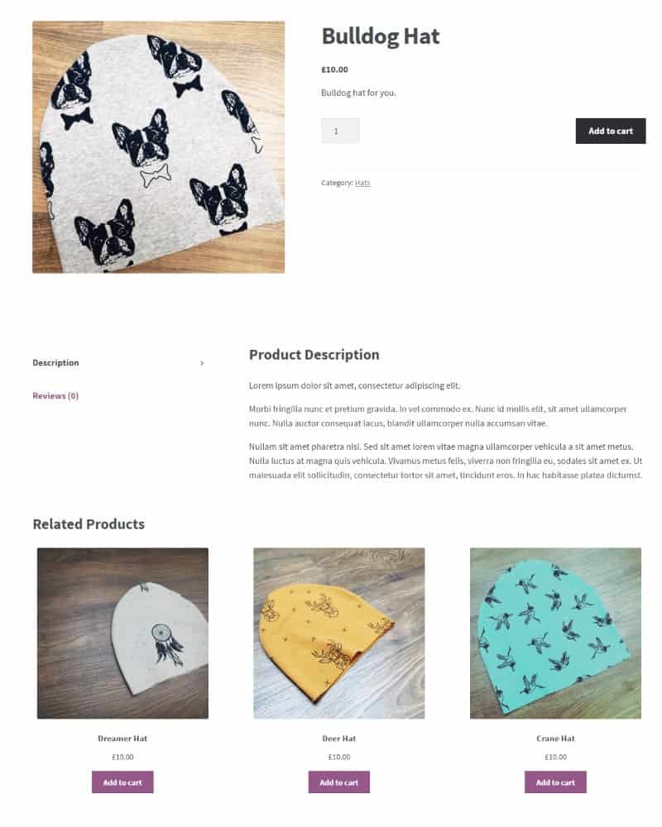Click the Bulldog Hat main product image
Image resolution: width=662 pixels, height=827 pixels.
click(x=158, y=147)
